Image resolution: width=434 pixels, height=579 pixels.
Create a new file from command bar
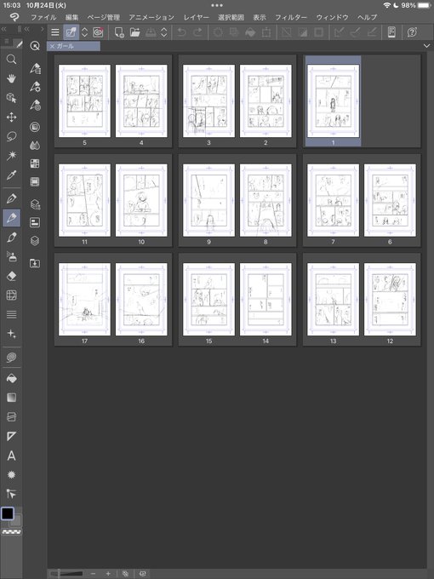pyautogui.click(x=119, y=32)
